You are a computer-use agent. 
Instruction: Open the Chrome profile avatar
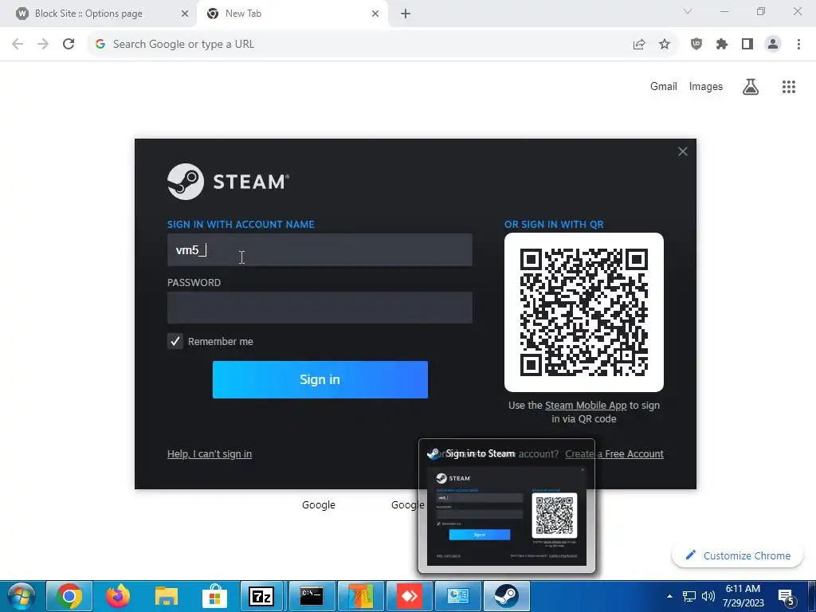coord(773,45)
